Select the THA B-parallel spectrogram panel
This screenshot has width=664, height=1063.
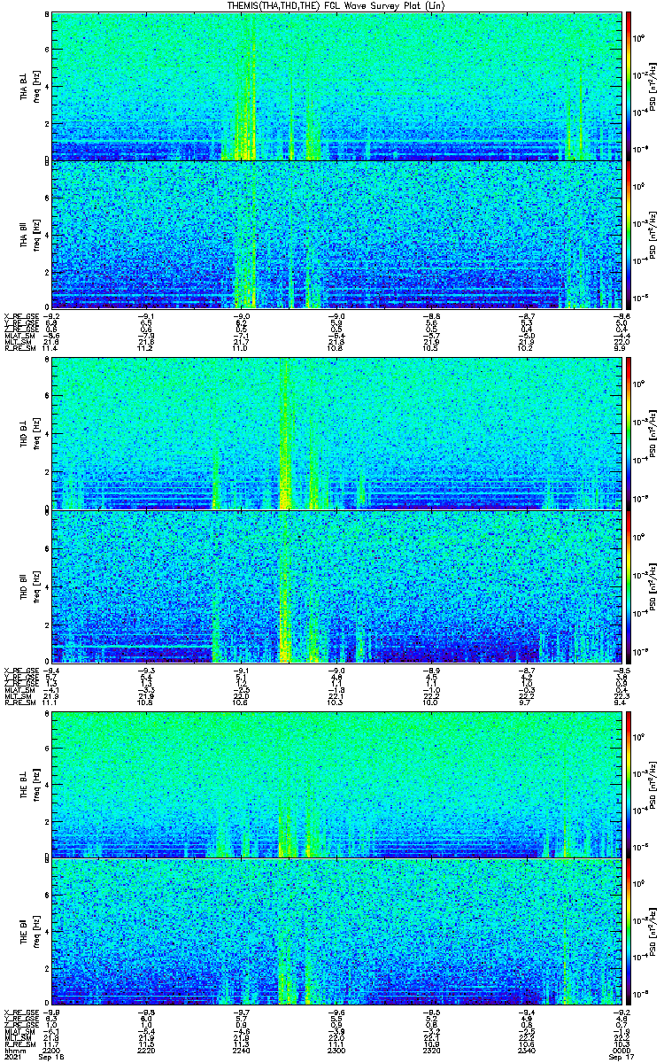point(336,234)
